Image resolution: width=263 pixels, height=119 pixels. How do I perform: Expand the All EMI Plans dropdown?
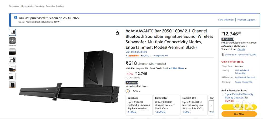[x=178, y=68]
